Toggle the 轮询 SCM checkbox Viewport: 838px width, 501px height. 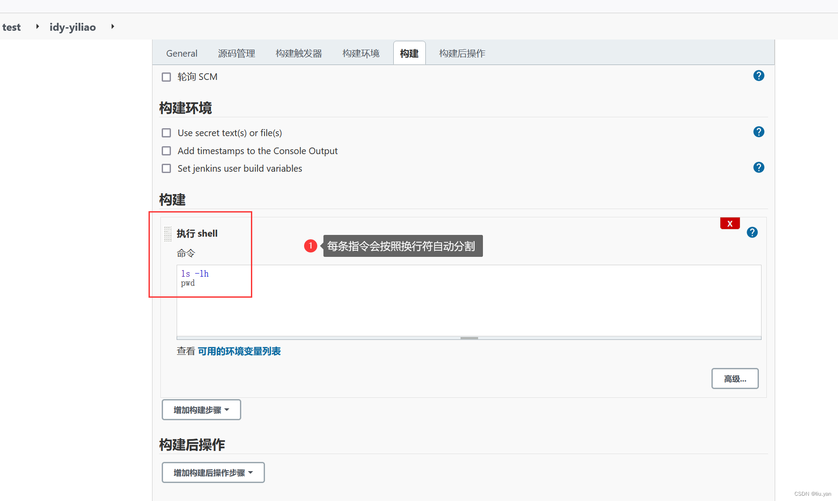coord(166,77)
